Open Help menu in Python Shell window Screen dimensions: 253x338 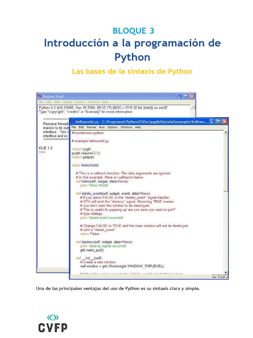(105, 102)
